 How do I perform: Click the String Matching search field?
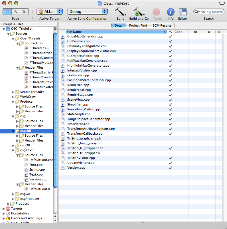pos(211,12)
